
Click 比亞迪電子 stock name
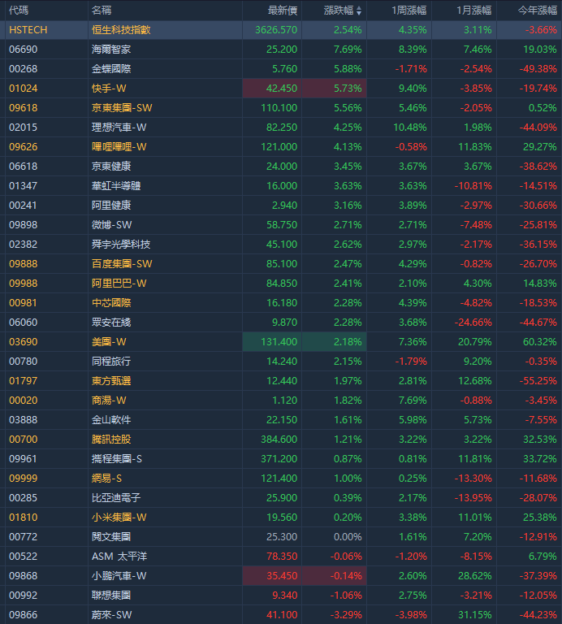pos(116,498)
